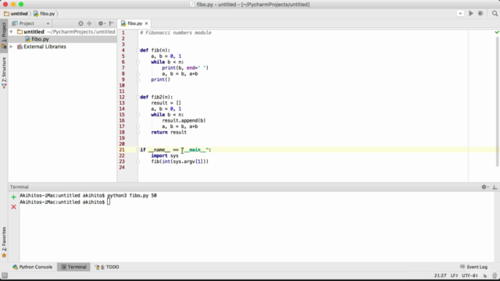Image resolution: width=500 pixels, height=281 pixels.
Task: Fold the if __name__ block at line 21
Action: click(138, 150)
